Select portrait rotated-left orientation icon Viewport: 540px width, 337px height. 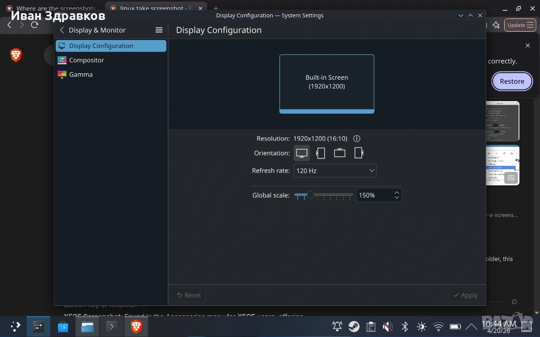coord(321,153)
